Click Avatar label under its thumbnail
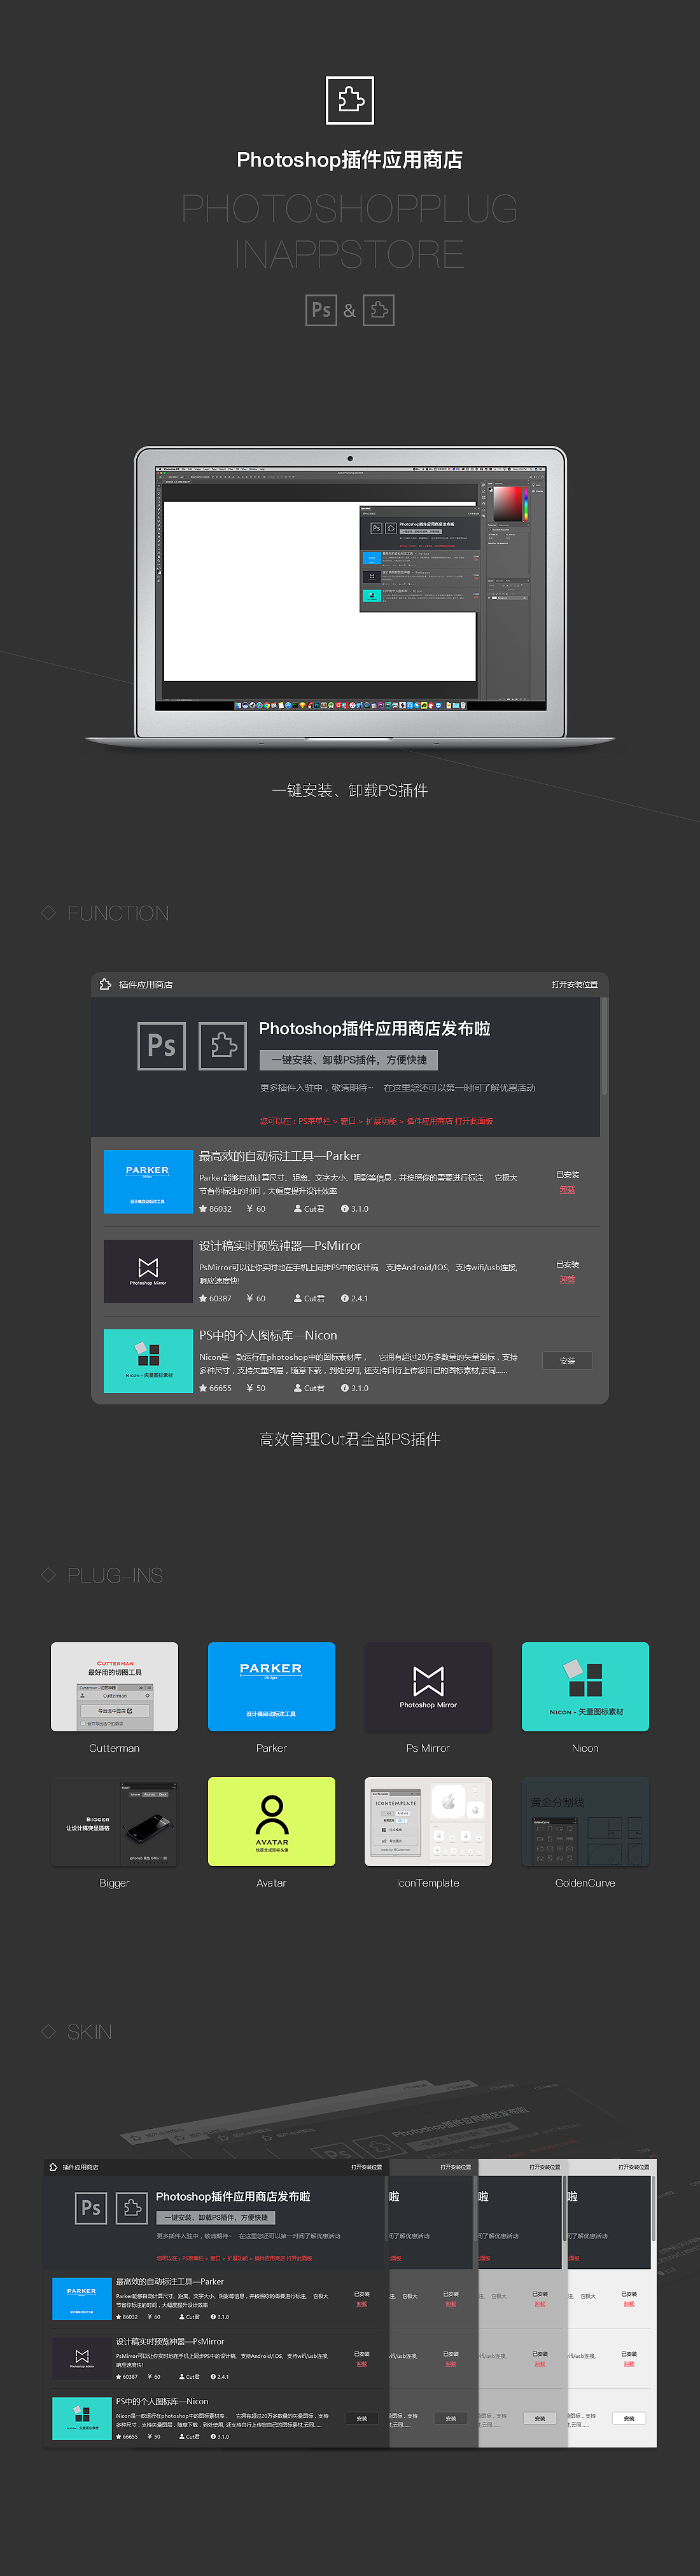 point(272,1884)
